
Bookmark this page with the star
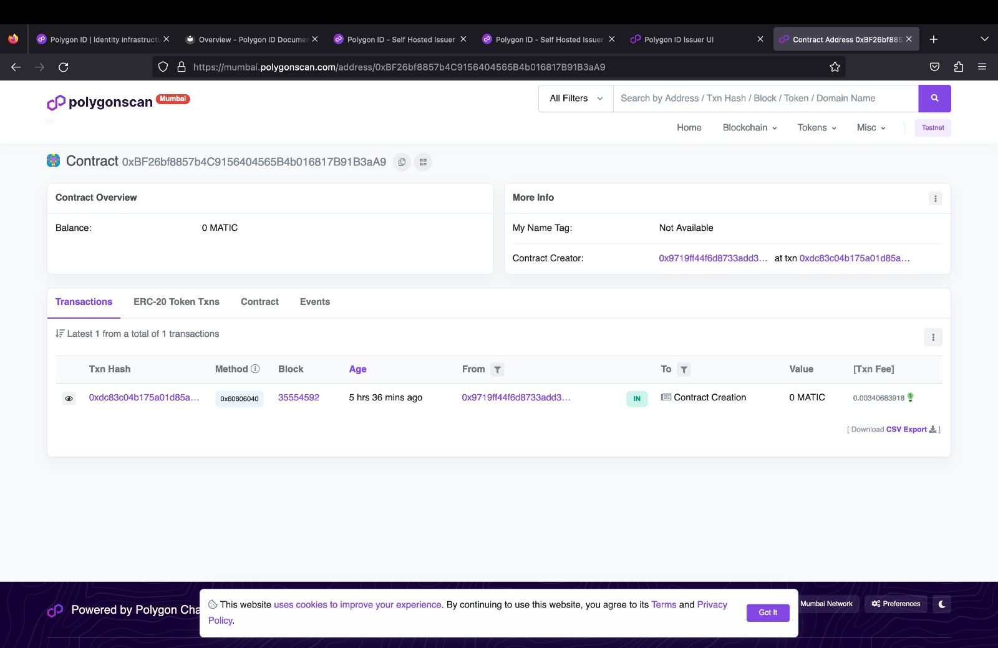point(835,67)
